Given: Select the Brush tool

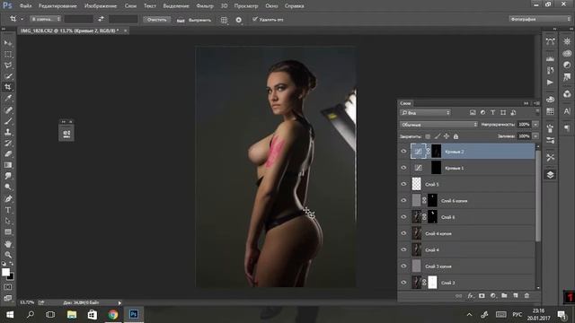Looking at the screenshot, I should (8, 120).
